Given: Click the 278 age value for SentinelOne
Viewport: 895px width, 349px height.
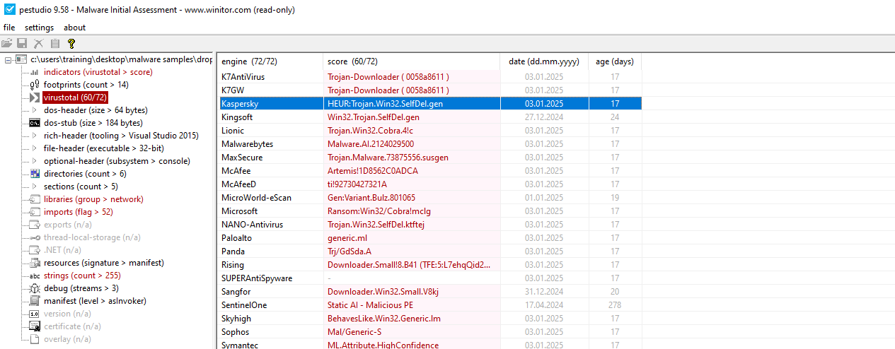Looking at the screenshot, I should [615, 305].
